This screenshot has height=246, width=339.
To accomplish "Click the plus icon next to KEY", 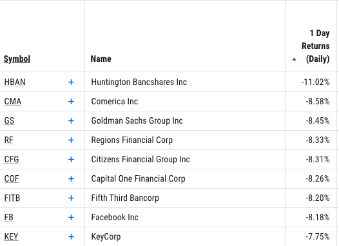I will pos(71,237).
